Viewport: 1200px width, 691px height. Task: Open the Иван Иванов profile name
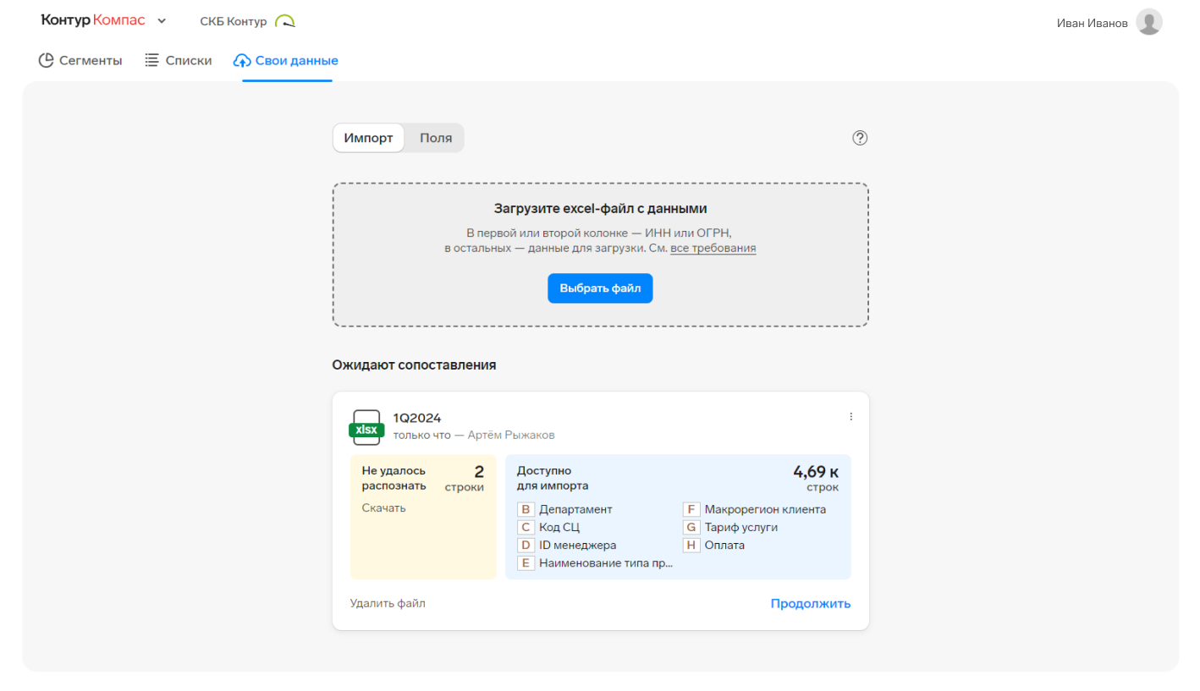(1092, 23)
